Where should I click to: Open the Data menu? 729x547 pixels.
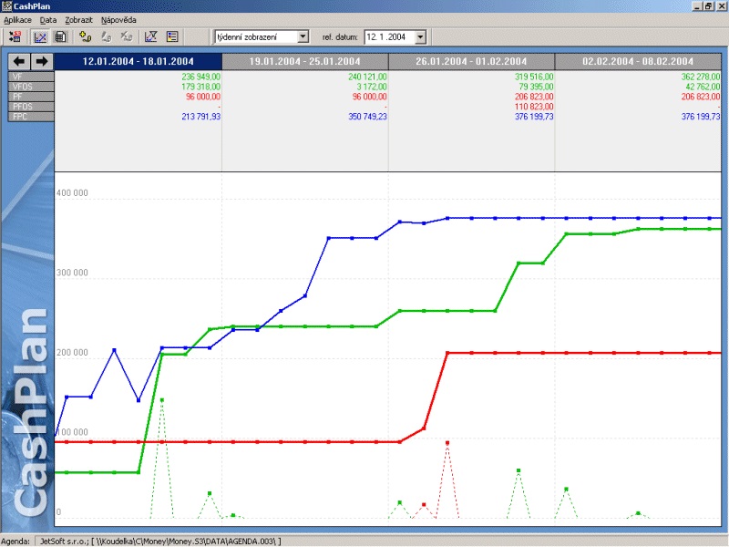[x=48, y=20]
